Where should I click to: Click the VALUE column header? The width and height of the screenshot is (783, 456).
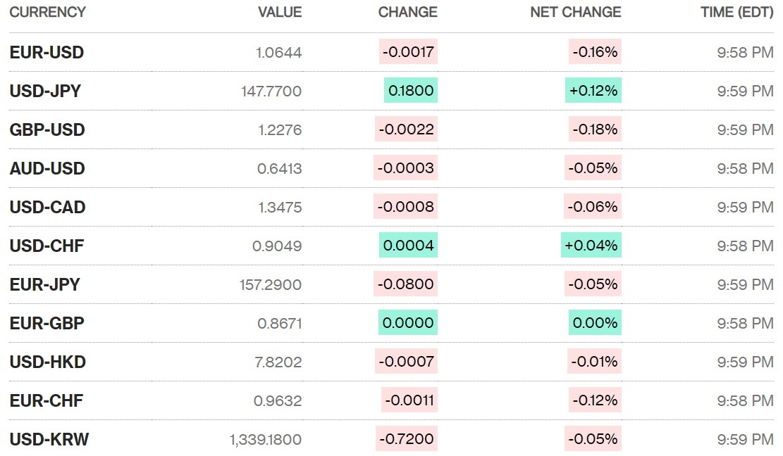tap(280, 12)
